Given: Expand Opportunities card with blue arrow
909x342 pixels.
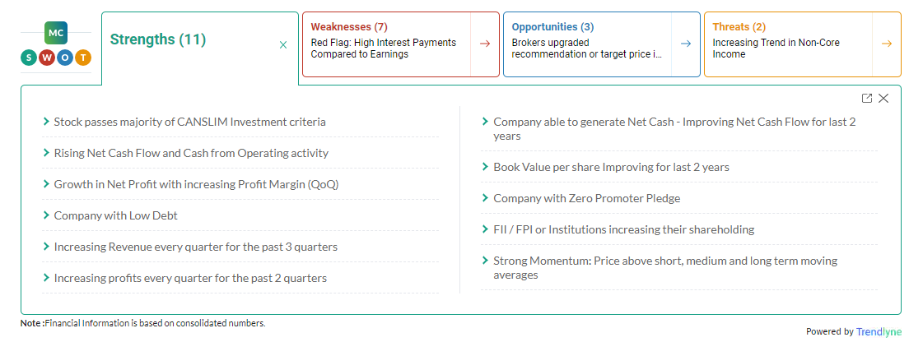Looking at the screenshot, I should 686,44.
